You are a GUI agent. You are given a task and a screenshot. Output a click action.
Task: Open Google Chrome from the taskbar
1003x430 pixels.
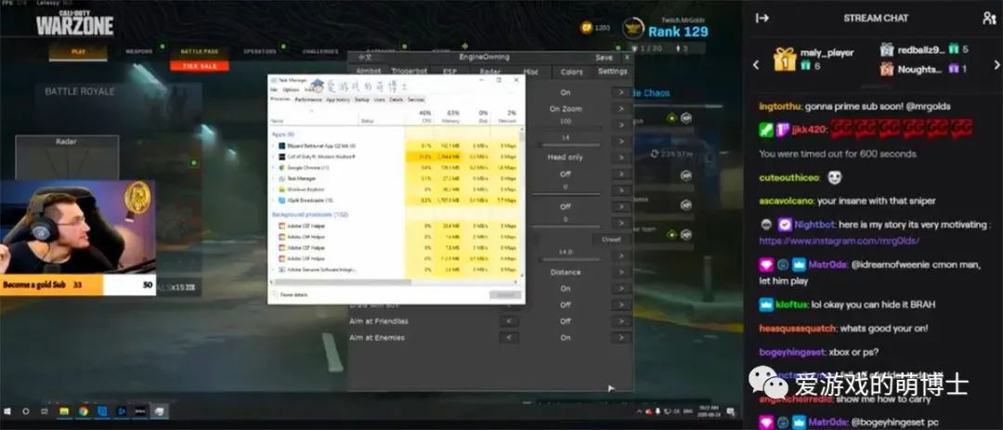pyautogui.click(x=84, y=410)
